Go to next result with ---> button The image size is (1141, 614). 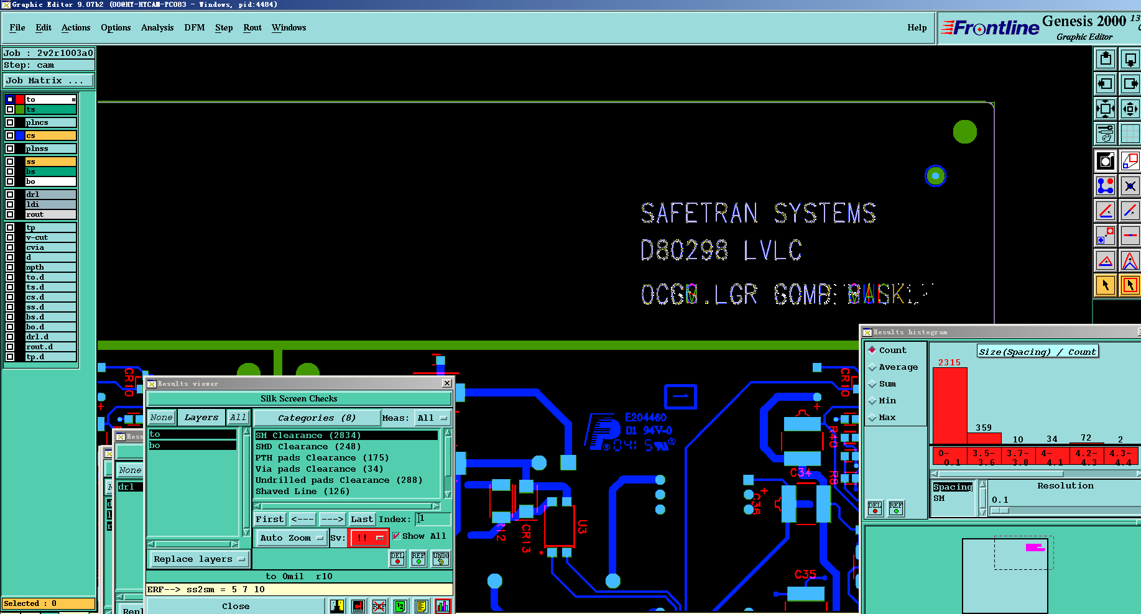332,519
